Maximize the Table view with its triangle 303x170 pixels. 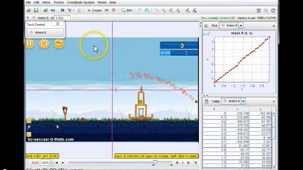point(274,102)
